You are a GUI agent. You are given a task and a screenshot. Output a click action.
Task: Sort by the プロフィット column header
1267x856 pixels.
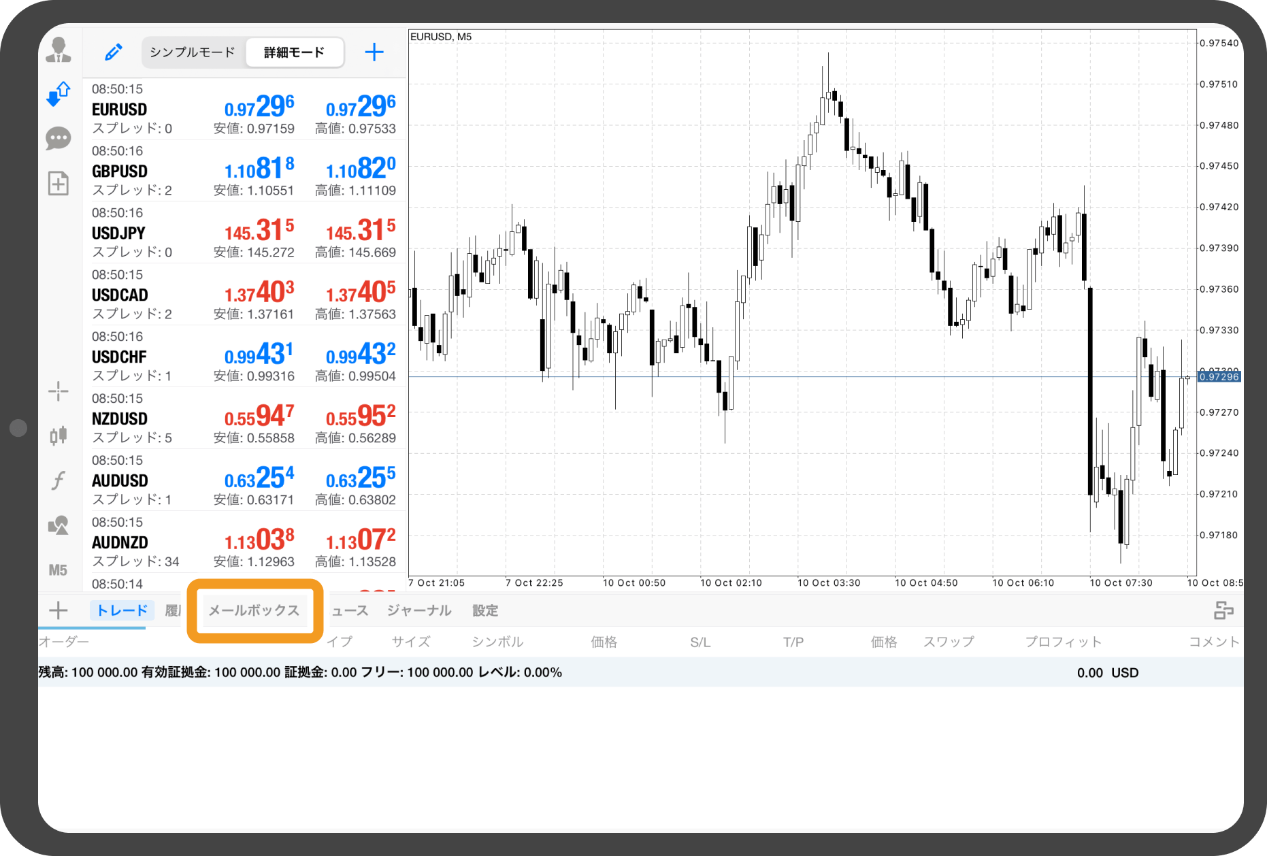[x=1063, y=642]
